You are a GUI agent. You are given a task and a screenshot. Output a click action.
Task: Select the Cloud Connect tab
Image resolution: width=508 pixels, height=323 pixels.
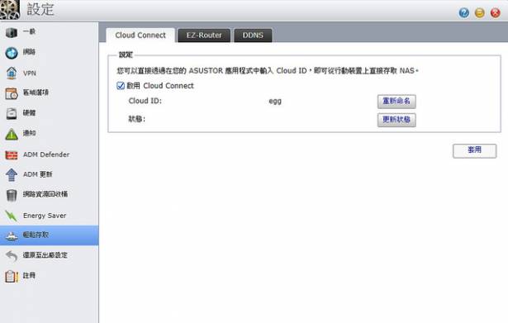tap(140, 35)
